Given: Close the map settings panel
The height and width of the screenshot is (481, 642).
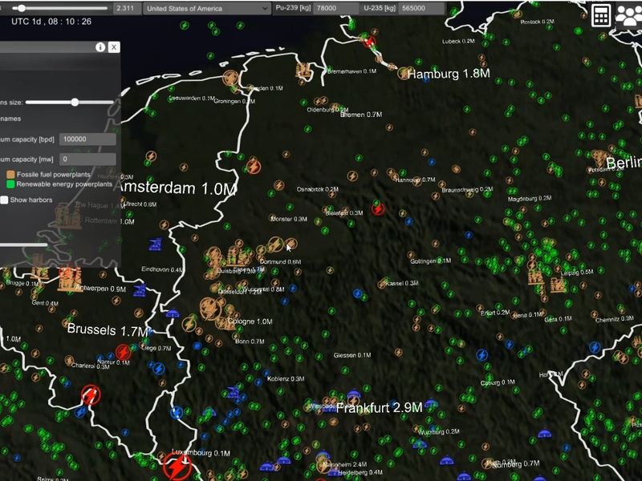Looking at the screenshot, I should pos(114,47).
